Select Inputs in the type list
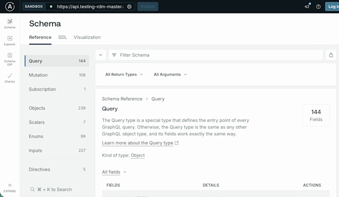This screenshot has width=339, height=197. coord(57,150)
